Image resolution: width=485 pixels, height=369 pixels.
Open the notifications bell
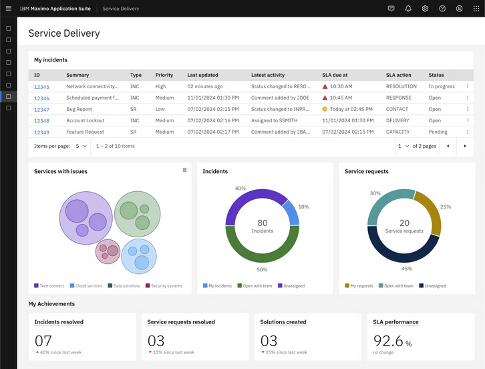[x=408, y=9]
